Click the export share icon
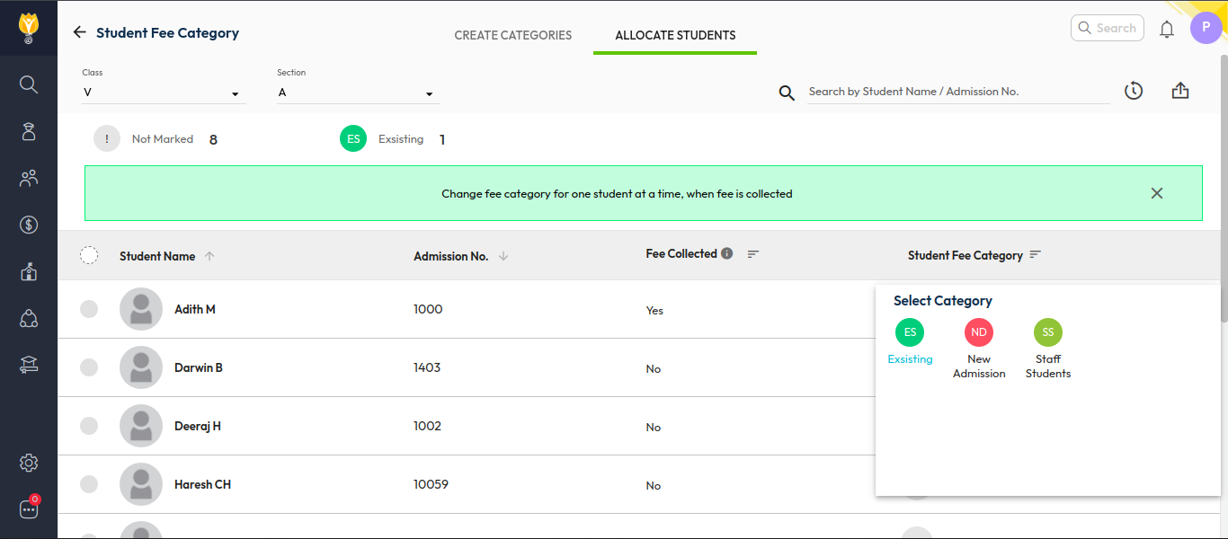1228x539 pixels. pyautogui.click(x=1180, y=91)
